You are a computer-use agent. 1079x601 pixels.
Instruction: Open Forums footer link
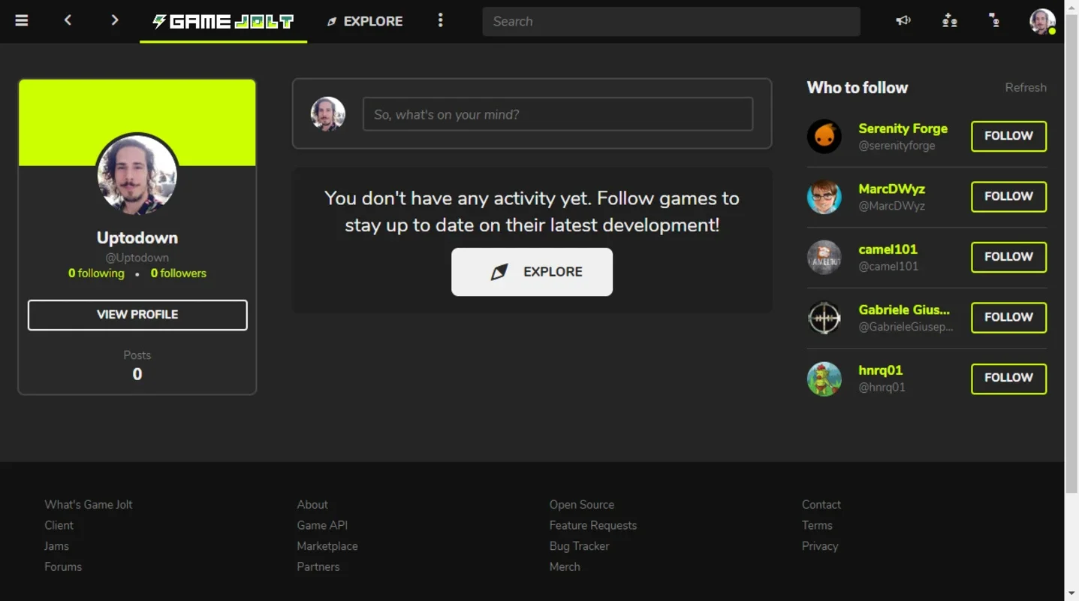[63, 566]
